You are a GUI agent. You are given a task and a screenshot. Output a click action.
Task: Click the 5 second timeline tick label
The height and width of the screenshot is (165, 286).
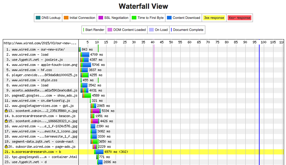87,42
